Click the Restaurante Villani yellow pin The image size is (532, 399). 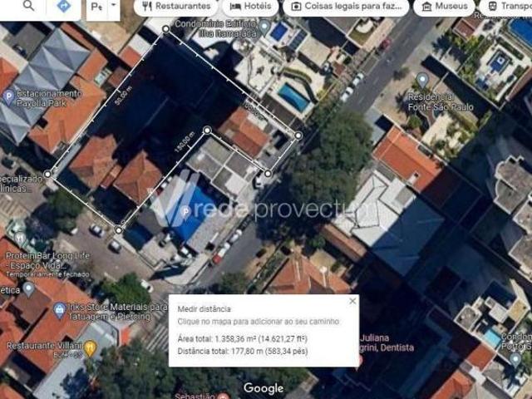click(90, 349)
